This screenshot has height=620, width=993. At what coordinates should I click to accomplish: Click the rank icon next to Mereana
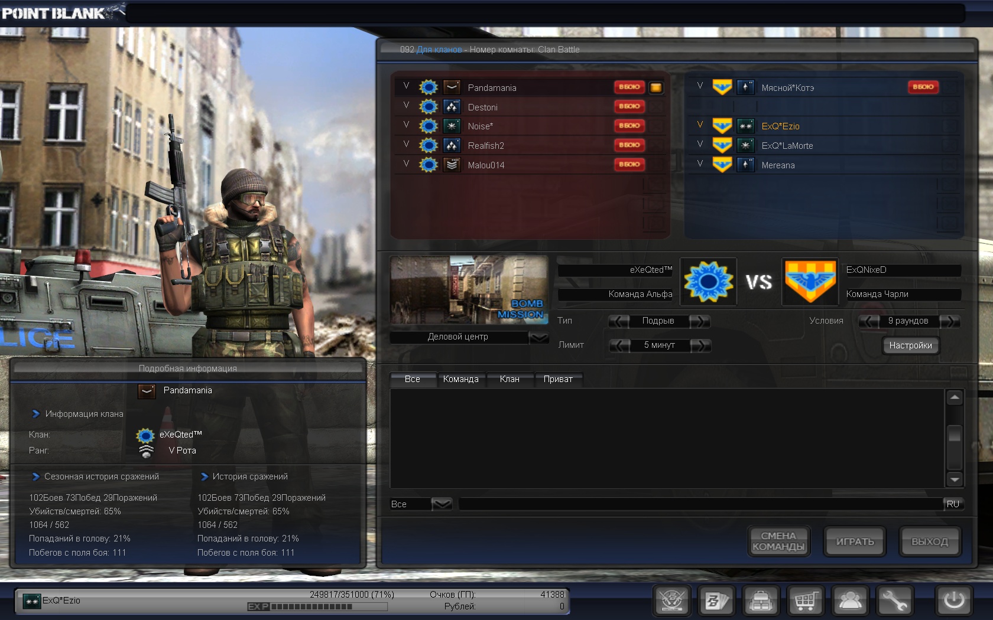[745, 165]
